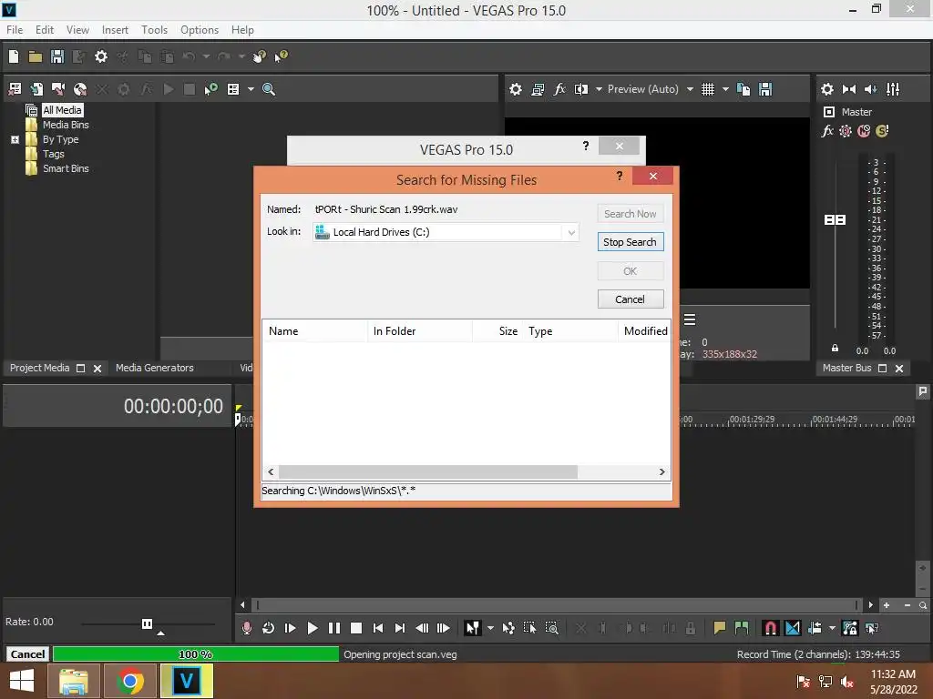Open Master Bus audio properties gear

(x=827, y=89)
